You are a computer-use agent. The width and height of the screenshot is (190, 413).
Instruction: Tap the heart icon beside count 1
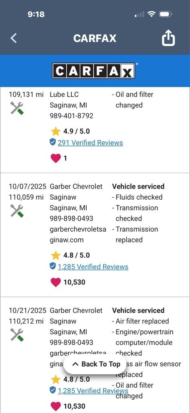[55, 158]
